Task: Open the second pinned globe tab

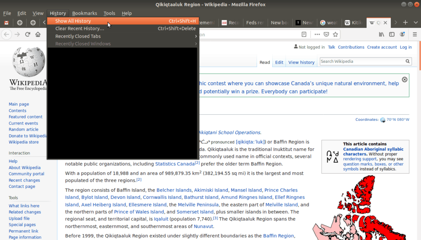Action: (x=20, y=23)
